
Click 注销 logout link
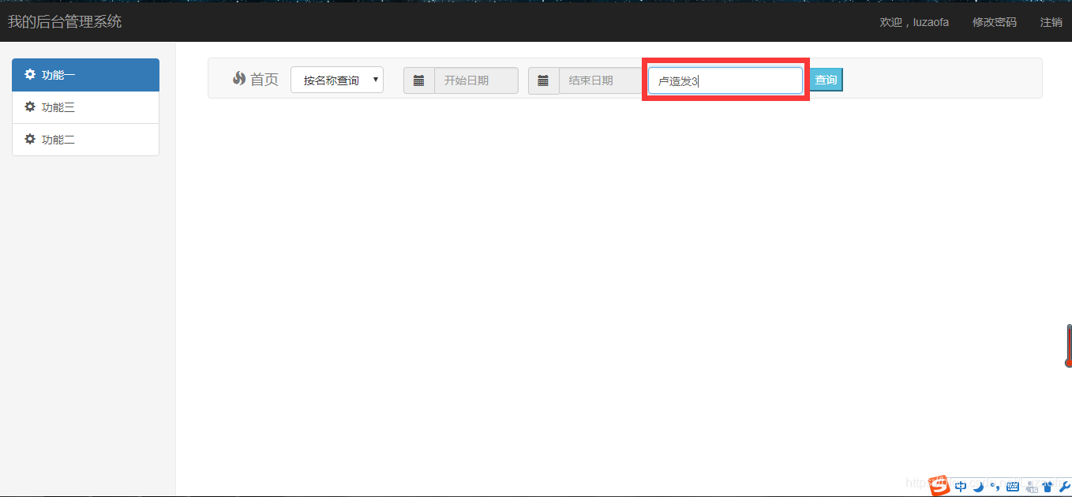[x=1051, y=22]
